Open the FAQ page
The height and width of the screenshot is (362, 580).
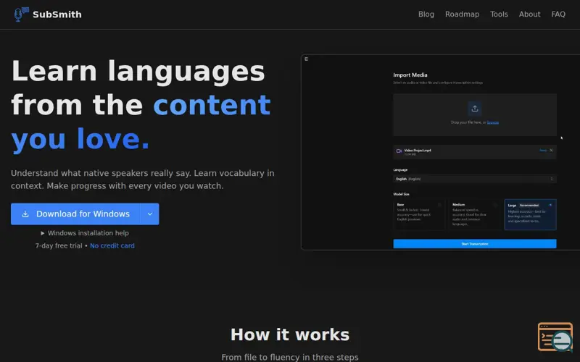tap(558, 14)
